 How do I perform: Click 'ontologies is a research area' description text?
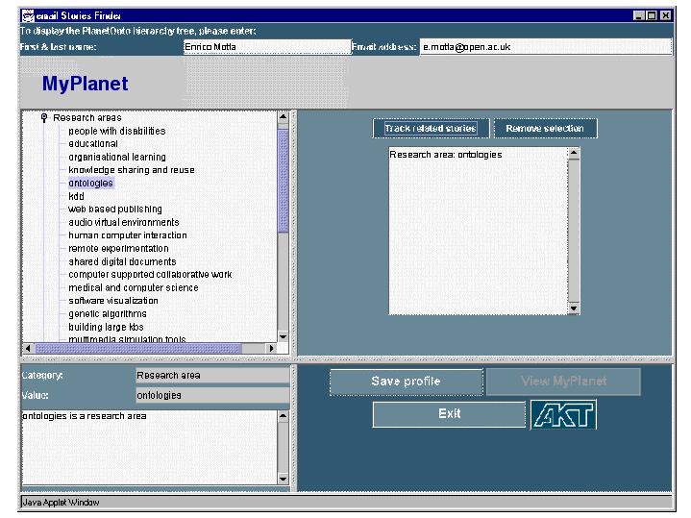85,416
